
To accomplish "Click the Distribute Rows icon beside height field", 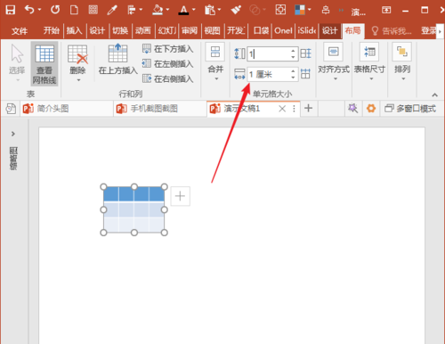I will pyautogui.click(x=305, y=53).
